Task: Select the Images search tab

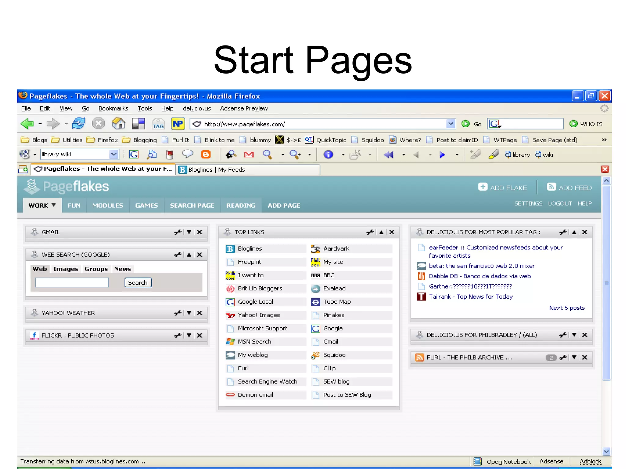Action: (66, 269)
